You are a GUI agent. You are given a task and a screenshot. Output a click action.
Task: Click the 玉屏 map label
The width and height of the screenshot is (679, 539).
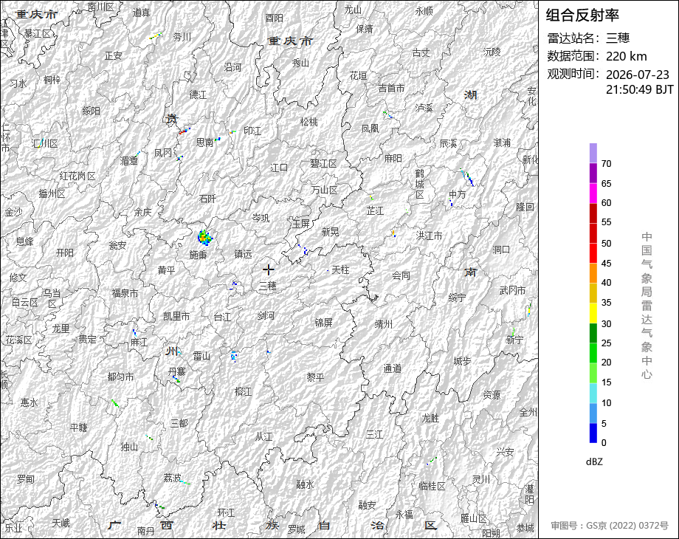300,224
